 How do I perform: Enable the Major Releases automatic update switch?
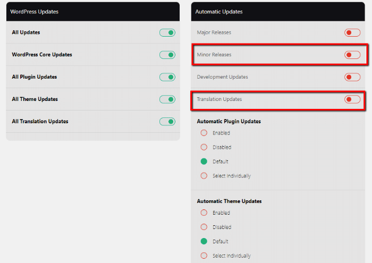tap(352, 32)
